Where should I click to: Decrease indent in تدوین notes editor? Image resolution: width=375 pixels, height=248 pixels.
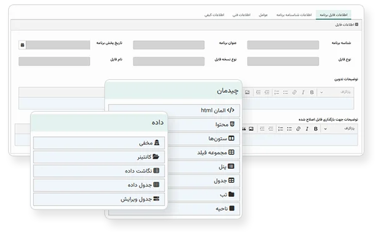pos(258,92)
